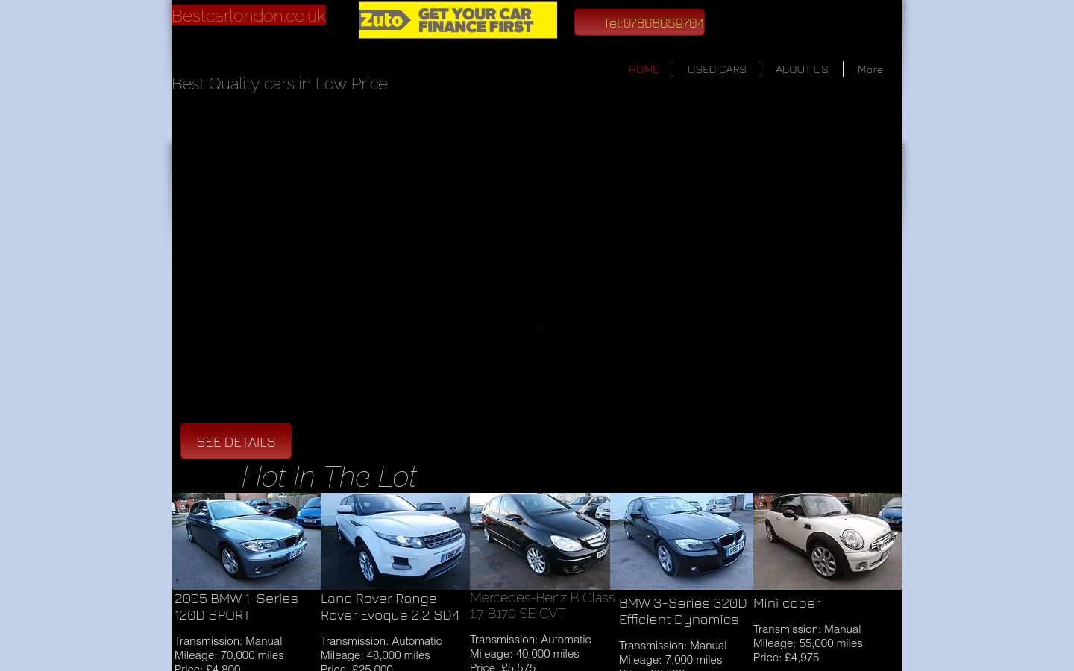Go to the HOME menu item

point(643,69)
